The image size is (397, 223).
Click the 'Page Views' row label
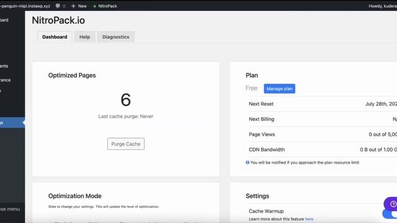point(262,134)
